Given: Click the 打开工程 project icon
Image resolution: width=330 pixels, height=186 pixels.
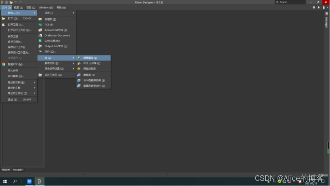Looking at the screenshot, I should click(3, 25).
